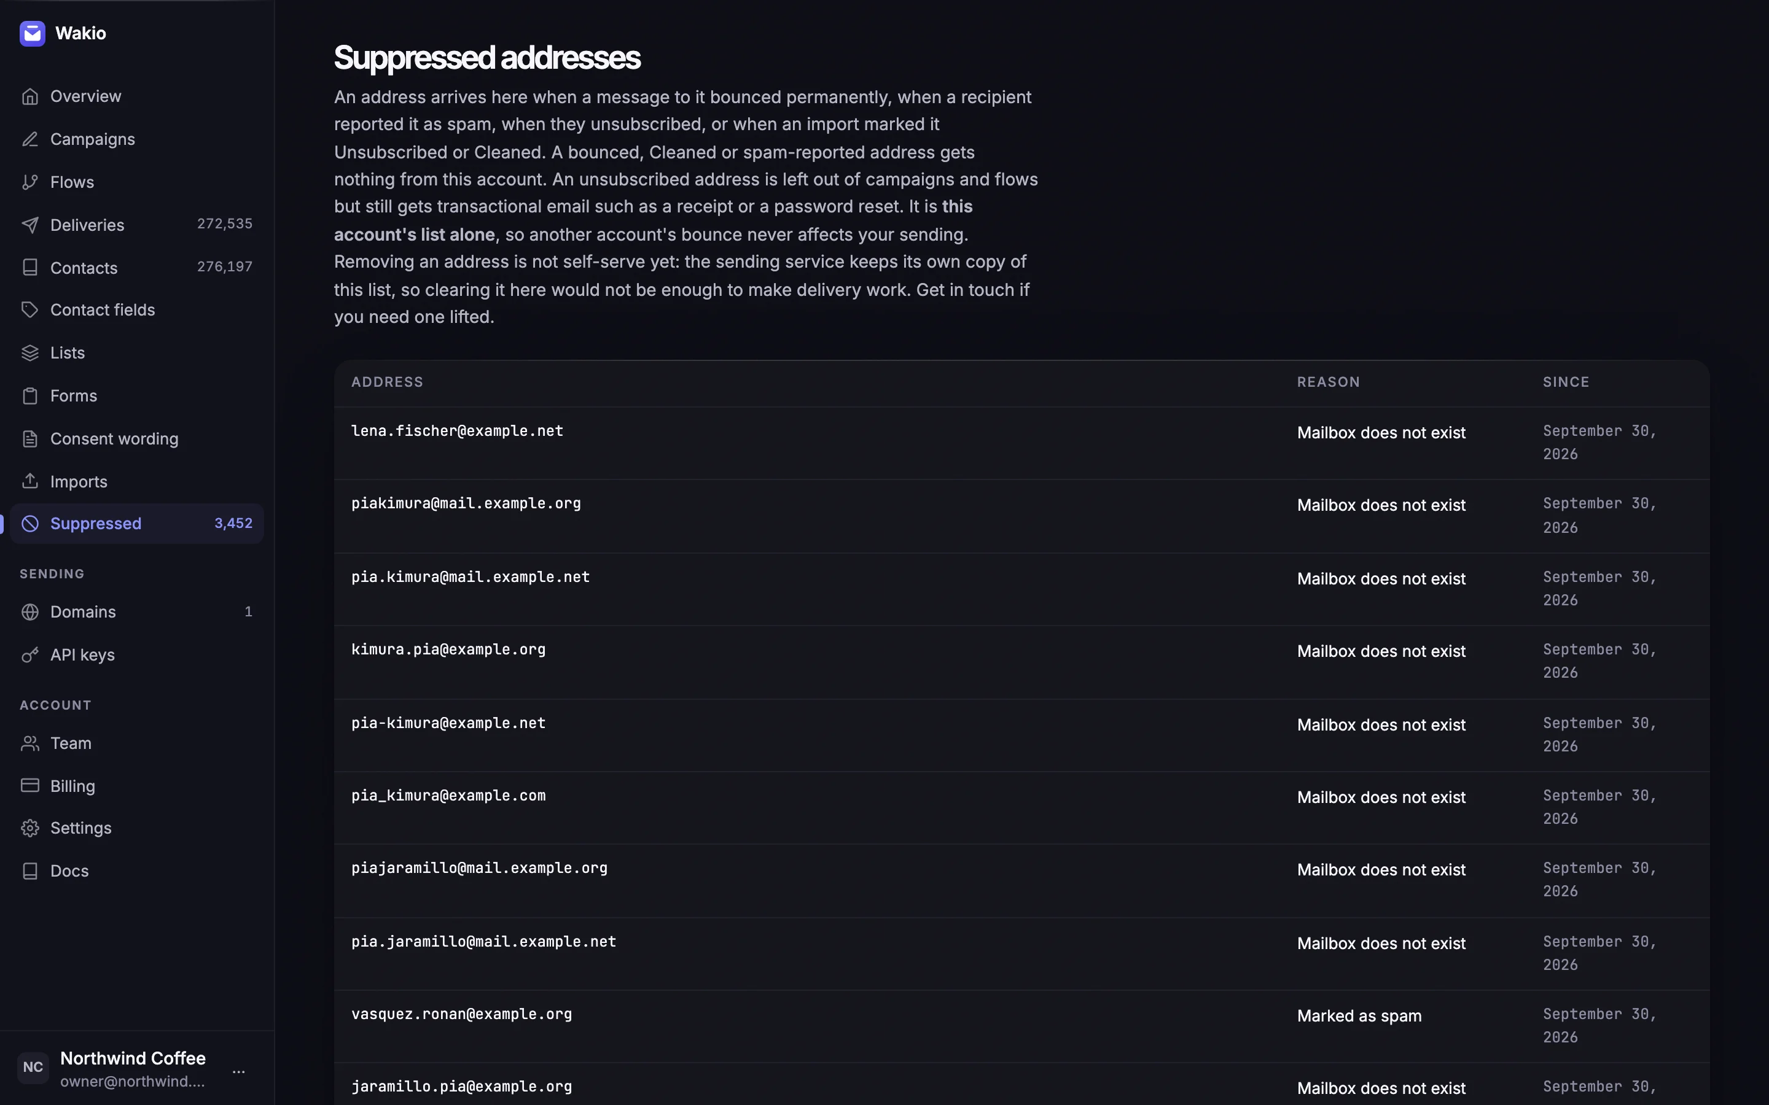This screenshot has height=1105, width=1769.
Task: Select the piajaramillo@mail.example.org address
Action: point(479,868)
